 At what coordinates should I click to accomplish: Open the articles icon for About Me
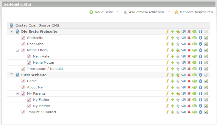point(206,87)
